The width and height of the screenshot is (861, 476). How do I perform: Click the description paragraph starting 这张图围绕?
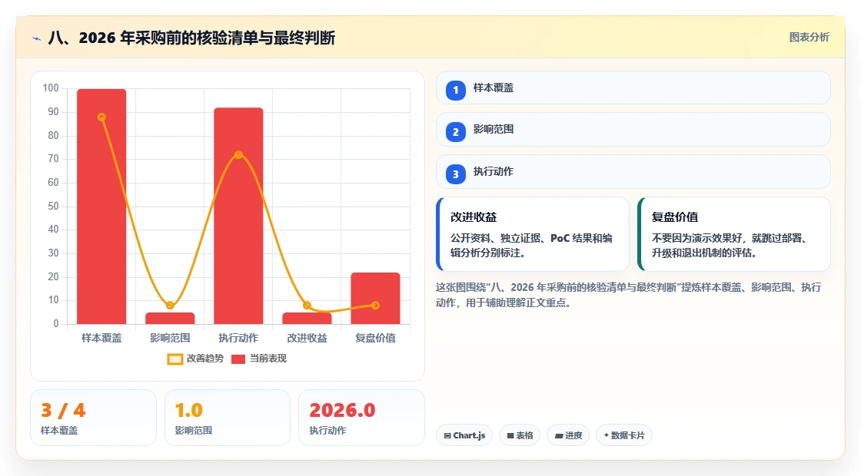(x=629, y=295)
